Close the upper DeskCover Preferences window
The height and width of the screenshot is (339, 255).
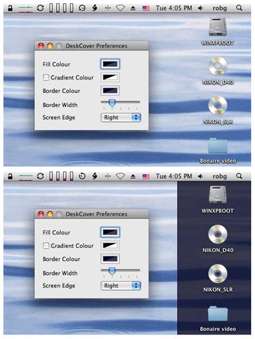[x=41, y=46]
